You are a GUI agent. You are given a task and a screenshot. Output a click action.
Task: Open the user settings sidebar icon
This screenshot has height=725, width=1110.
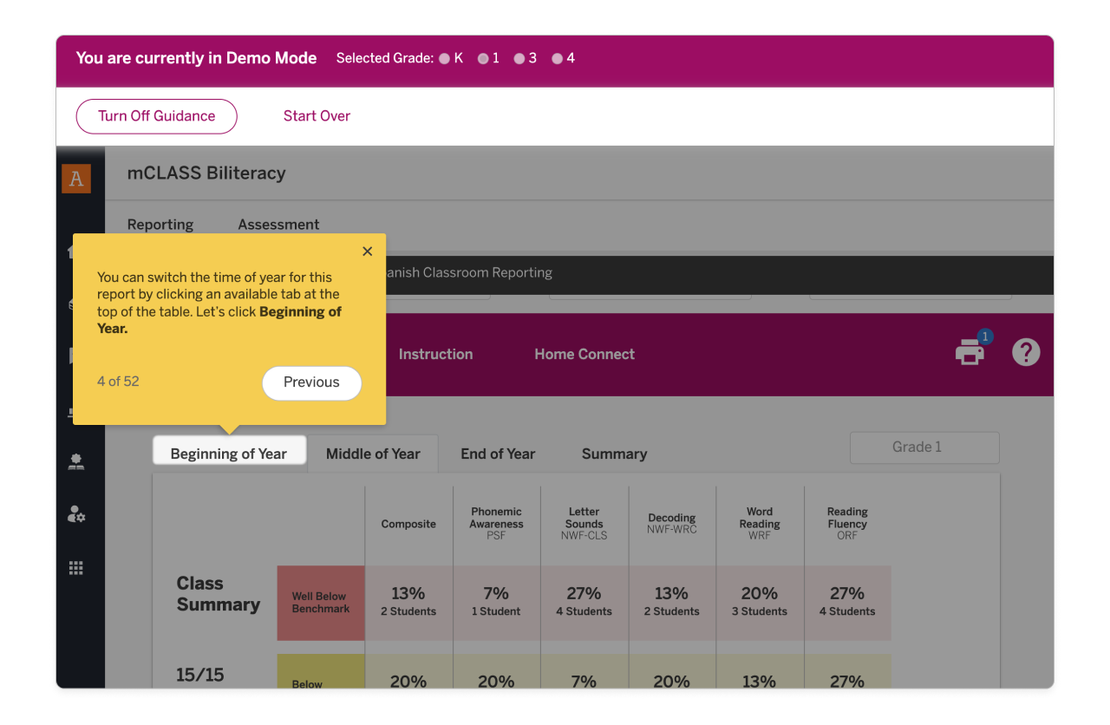76,515
